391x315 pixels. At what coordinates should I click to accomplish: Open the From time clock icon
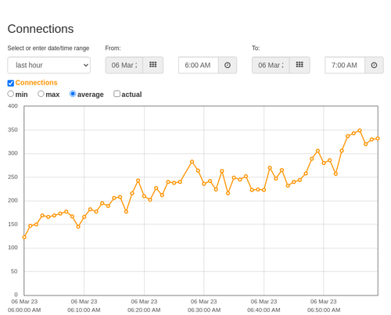click(228, 65)
